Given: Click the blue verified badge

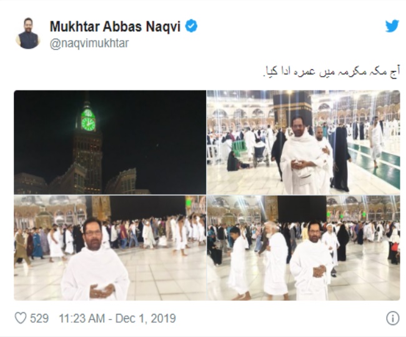Looking at the screenshot, I should click(x=191, y=26).
